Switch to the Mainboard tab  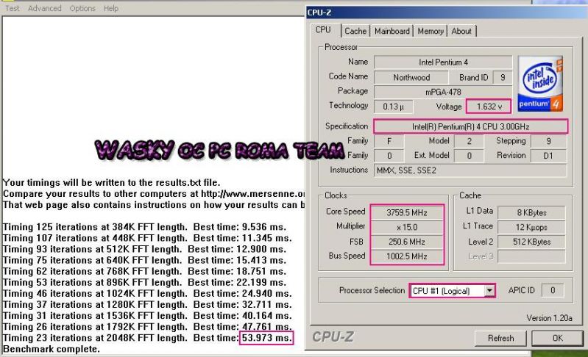[392, 31]
